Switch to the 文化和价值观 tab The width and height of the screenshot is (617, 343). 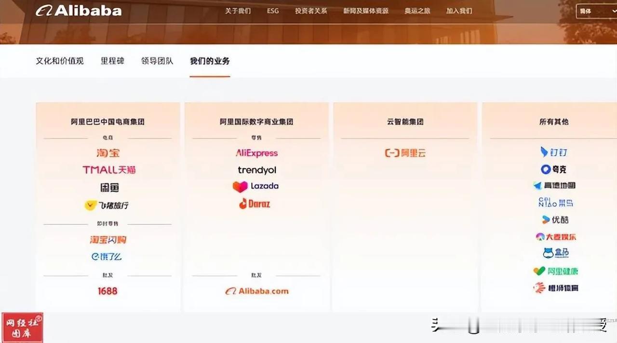coord(60,61)
